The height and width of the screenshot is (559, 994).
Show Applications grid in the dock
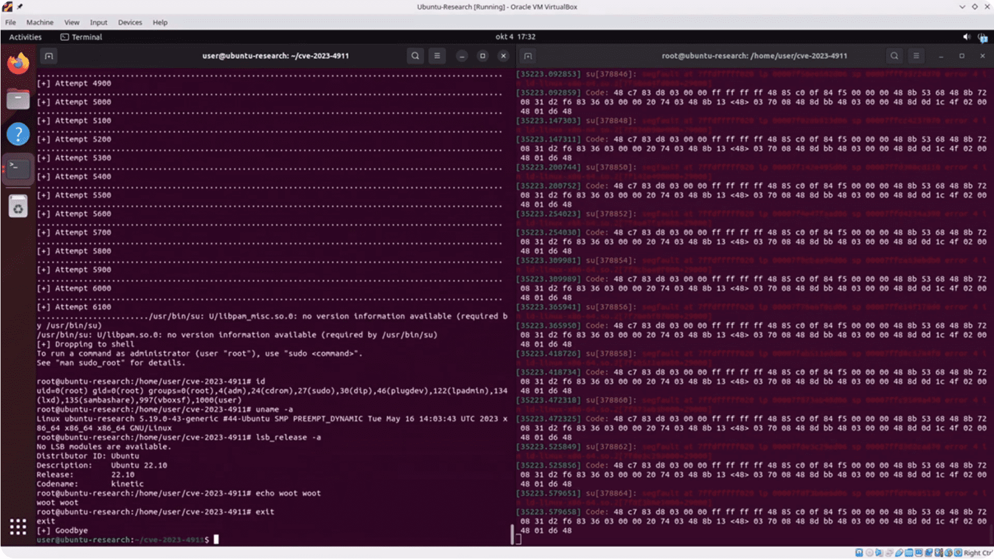18,527
